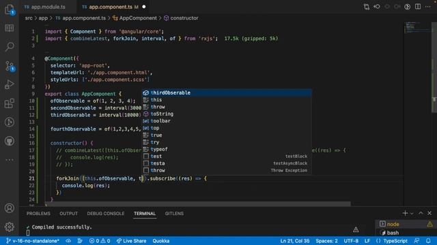Choose 'this' in the autocomplete list
This screenshot has width=437, height=245.
[227, 100]
